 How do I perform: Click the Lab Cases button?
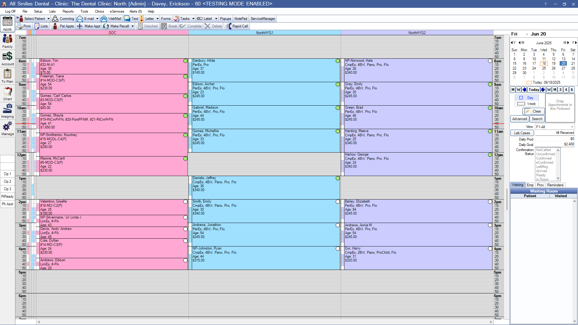(522, 133)
